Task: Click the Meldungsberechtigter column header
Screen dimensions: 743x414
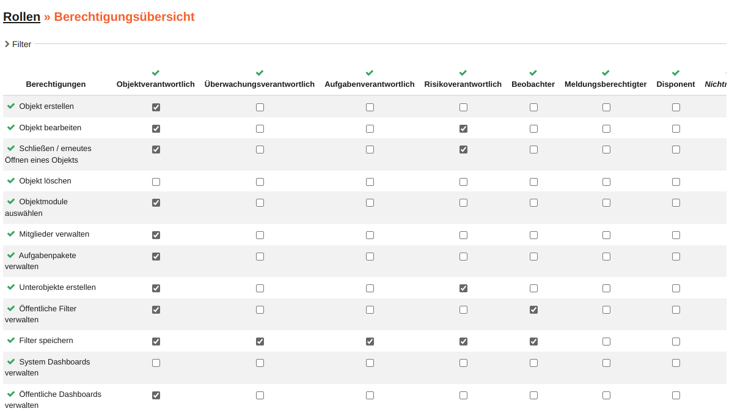Action: pos(606,84)
